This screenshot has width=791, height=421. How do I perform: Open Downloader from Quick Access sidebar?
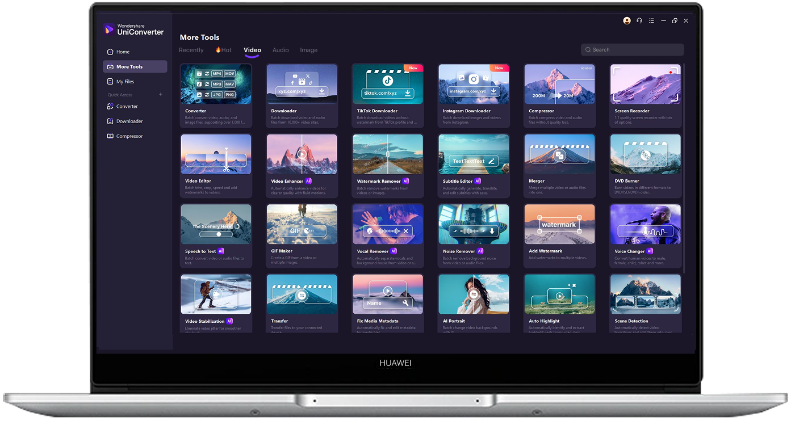[x=135, y=121]
